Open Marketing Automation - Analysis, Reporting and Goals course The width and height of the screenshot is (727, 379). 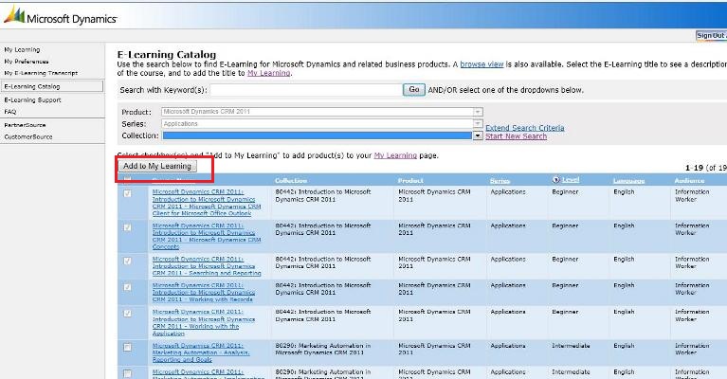(x=201, y=352)
